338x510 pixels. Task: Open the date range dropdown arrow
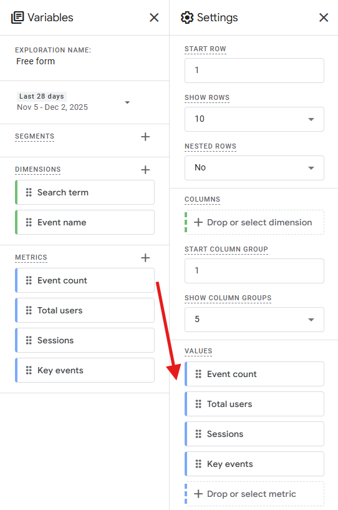coord(127,102)
